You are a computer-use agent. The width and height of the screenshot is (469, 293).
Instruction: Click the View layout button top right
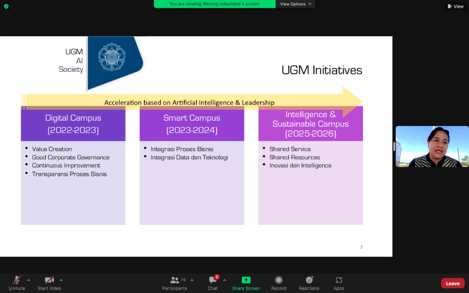(456, 6)
